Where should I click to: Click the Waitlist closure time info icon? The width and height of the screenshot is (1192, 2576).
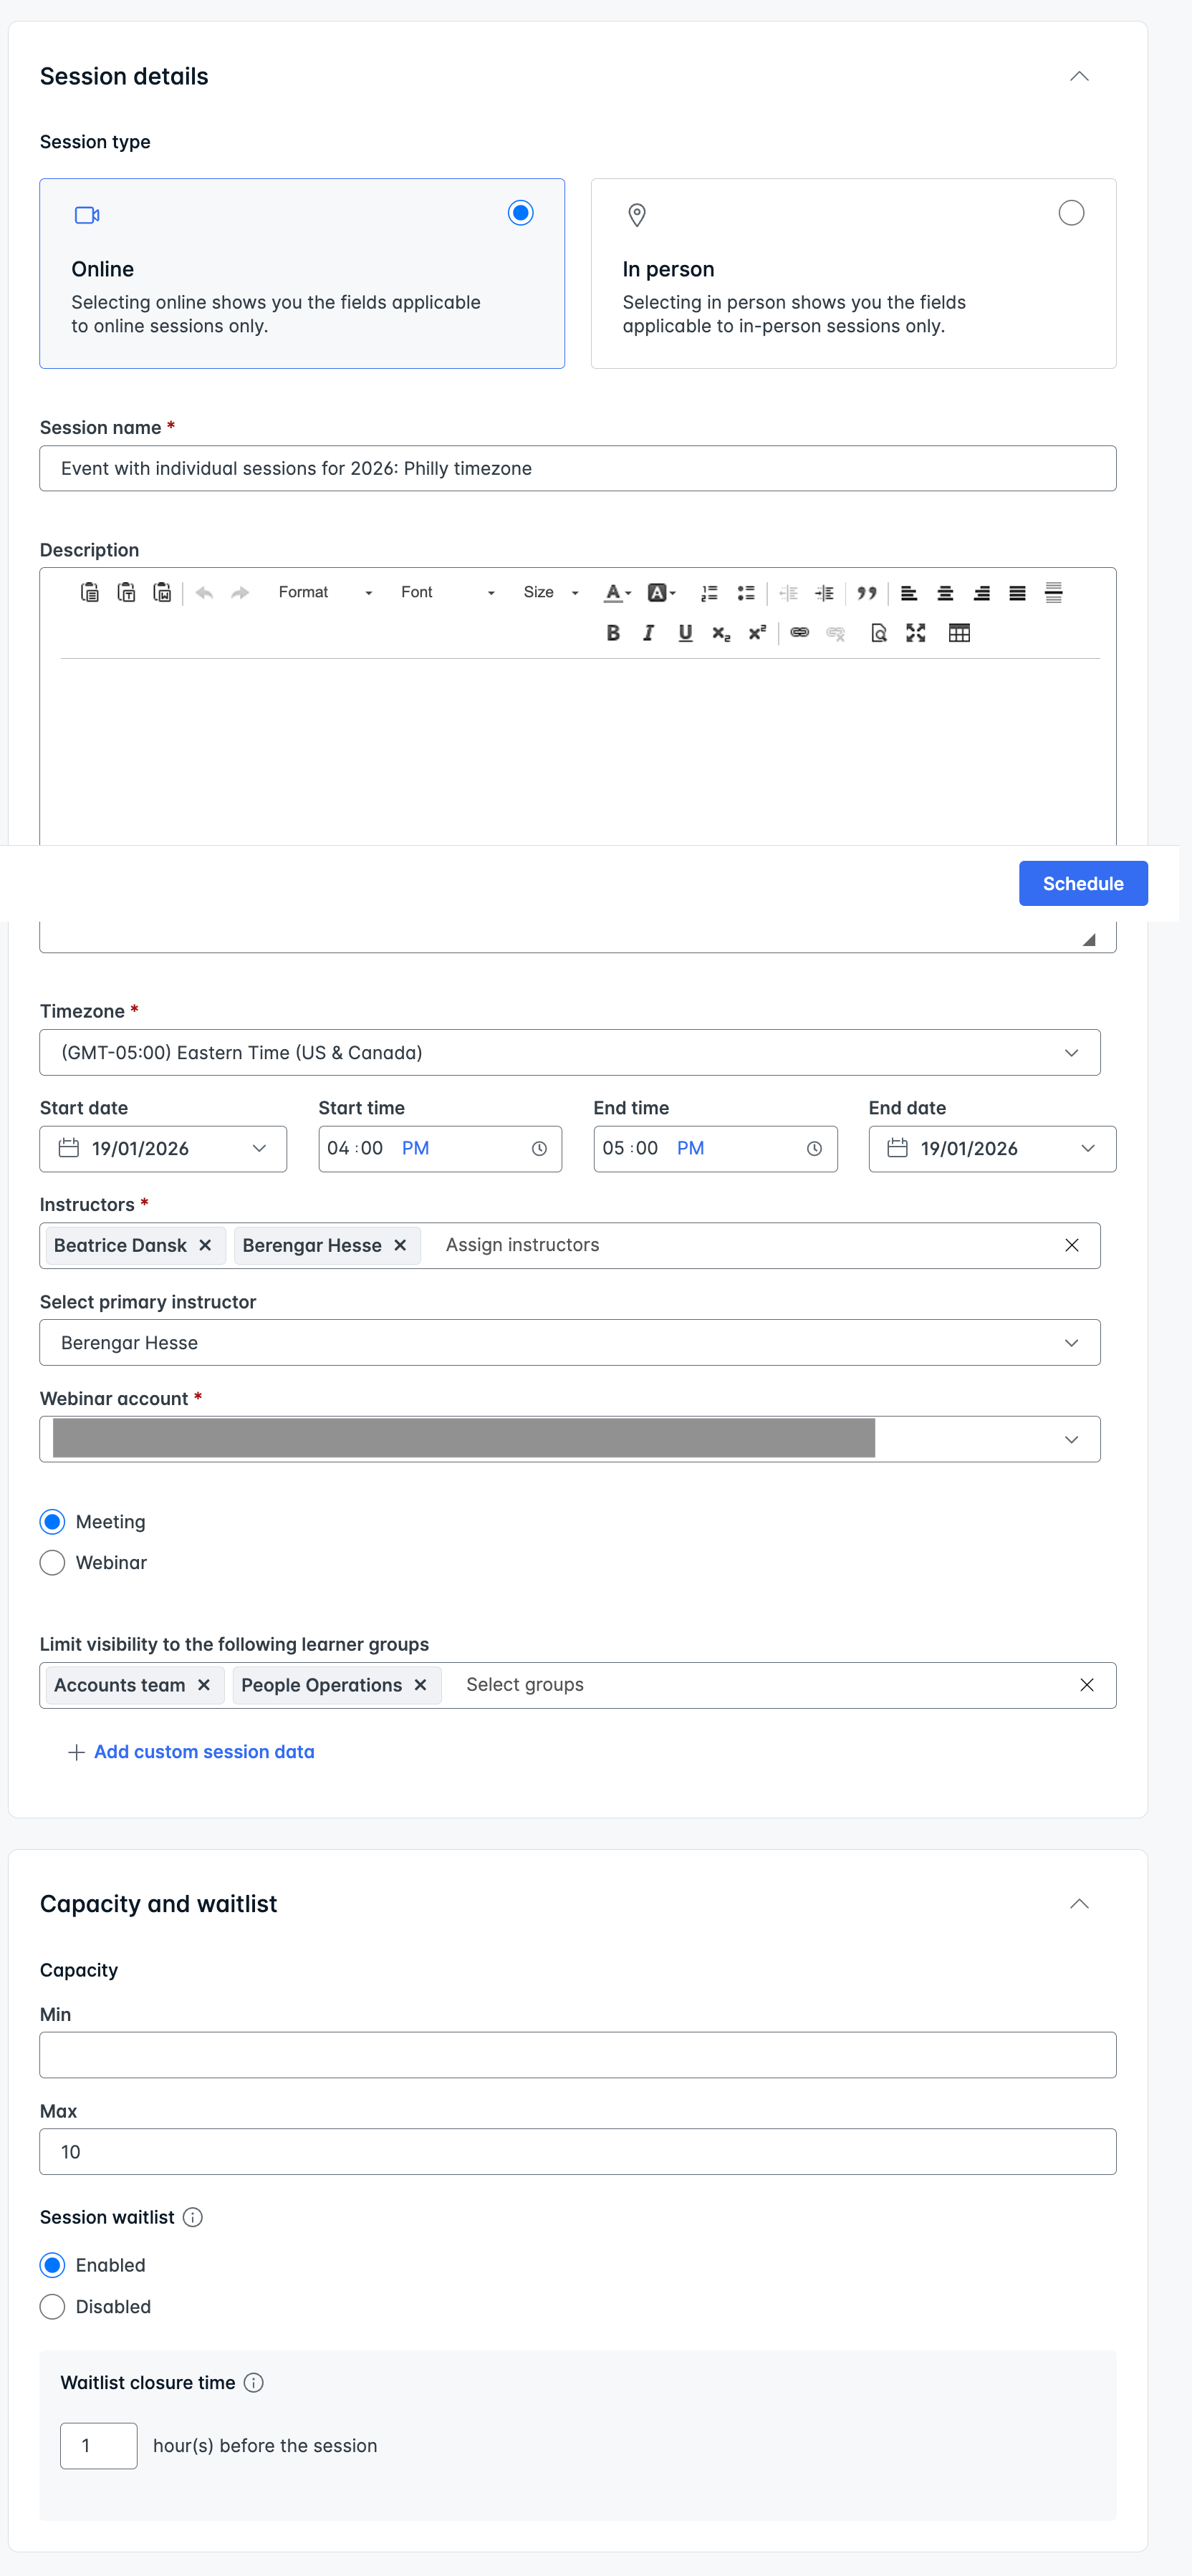[x=254, y=2383]
